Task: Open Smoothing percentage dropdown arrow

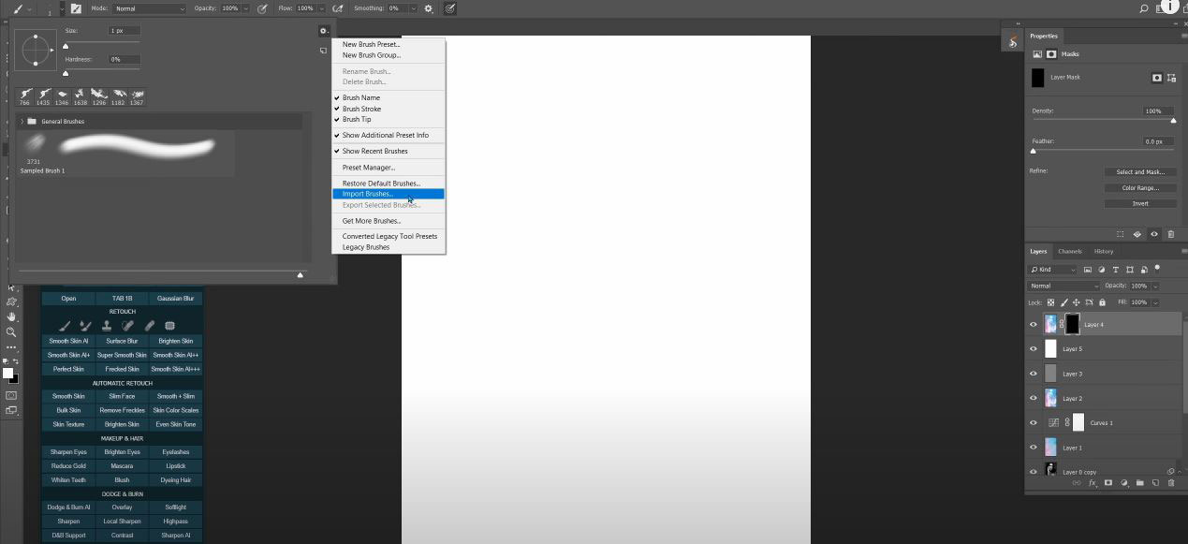Action: point(414,8)
